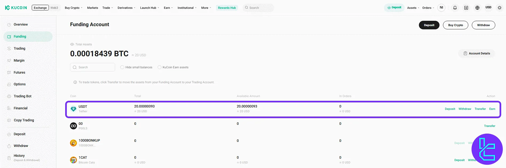Click the 0.00018439 BTC total value
506x168 pixels.
tap(99, 54)
